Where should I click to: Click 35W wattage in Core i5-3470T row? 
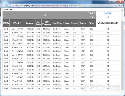(x=83, y=55)
